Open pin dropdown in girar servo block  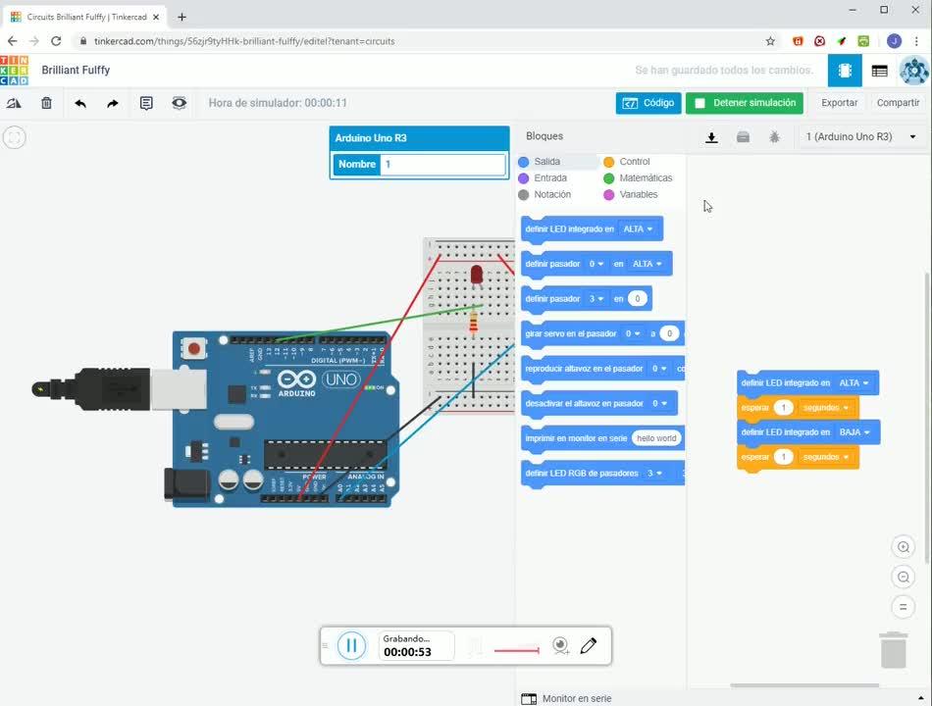(x=633, y=334)
